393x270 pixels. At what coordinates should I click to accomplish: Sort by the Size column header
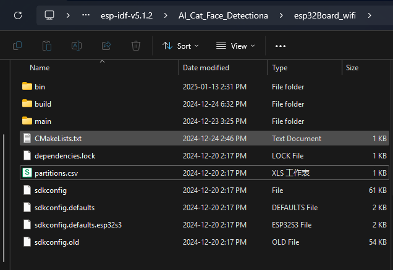(x=352, y=68)
